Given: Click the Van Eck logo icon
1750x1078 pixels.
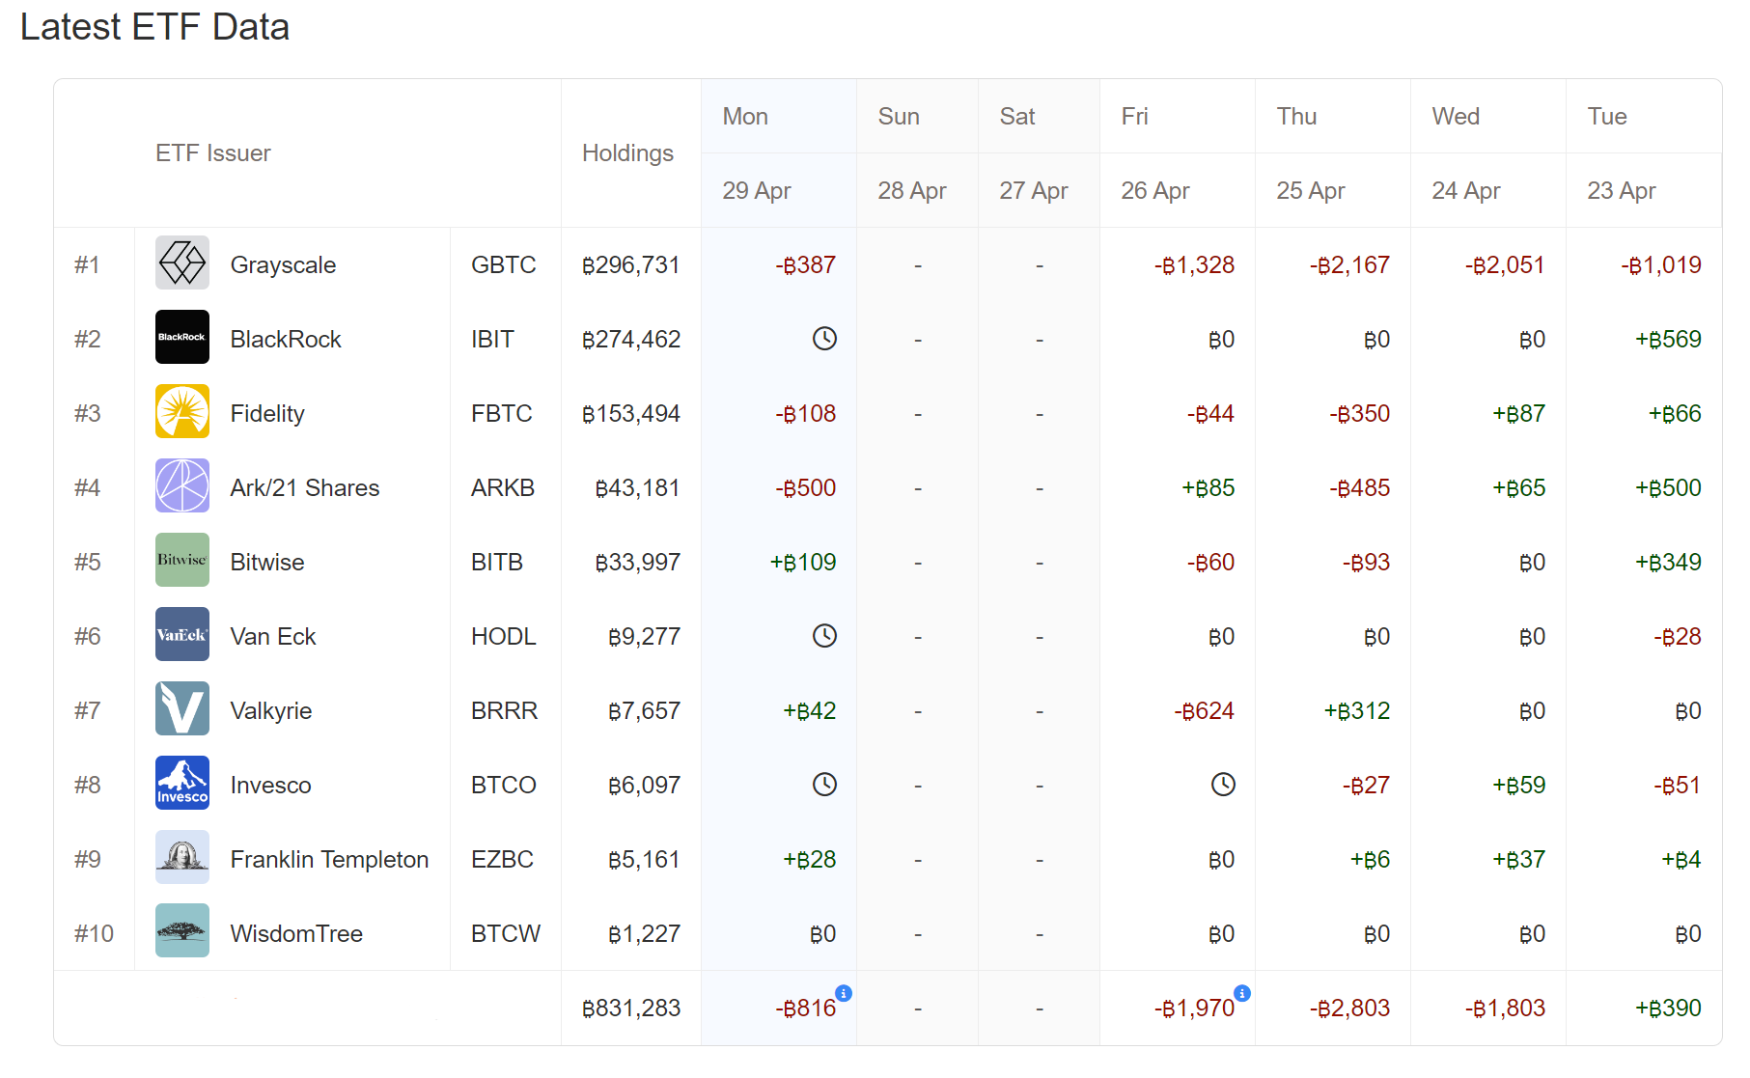Looking at the screenshot, I should [x=181, y=635].
